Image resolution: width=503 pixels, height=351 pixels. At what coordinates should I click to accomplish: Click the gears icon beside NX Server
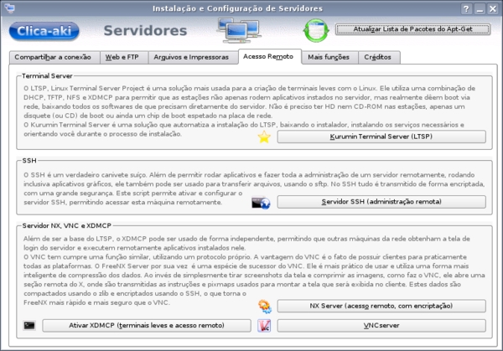(x=265, y=307)
